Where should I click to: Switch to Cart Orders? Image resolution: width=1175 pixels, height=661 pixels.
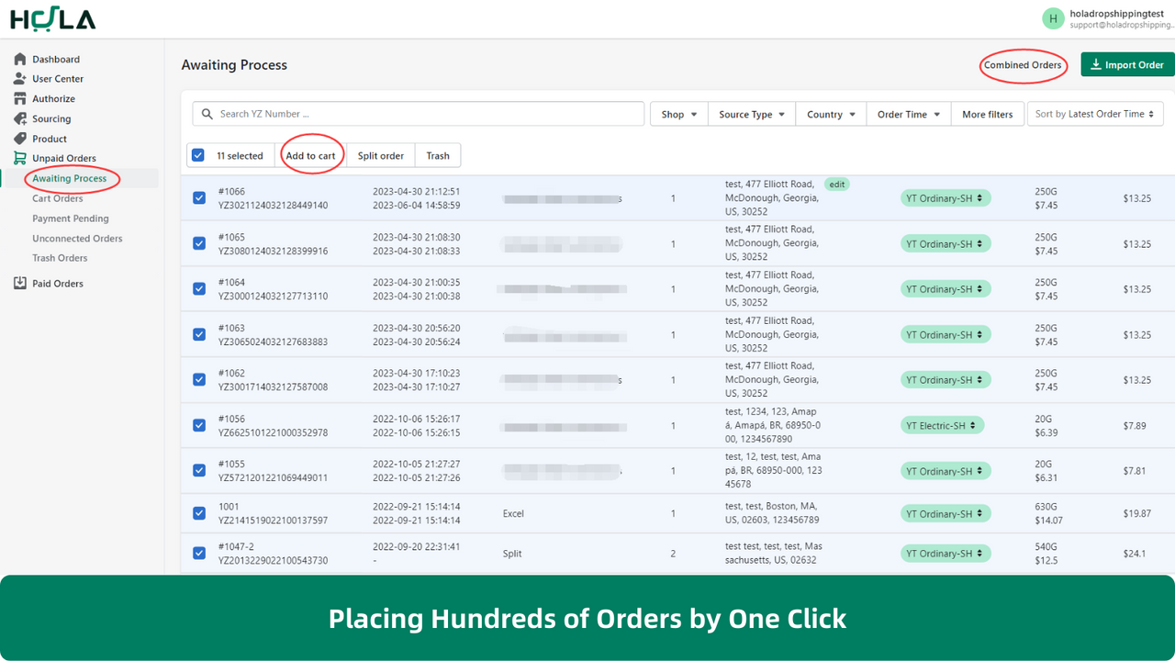[57, 198]
